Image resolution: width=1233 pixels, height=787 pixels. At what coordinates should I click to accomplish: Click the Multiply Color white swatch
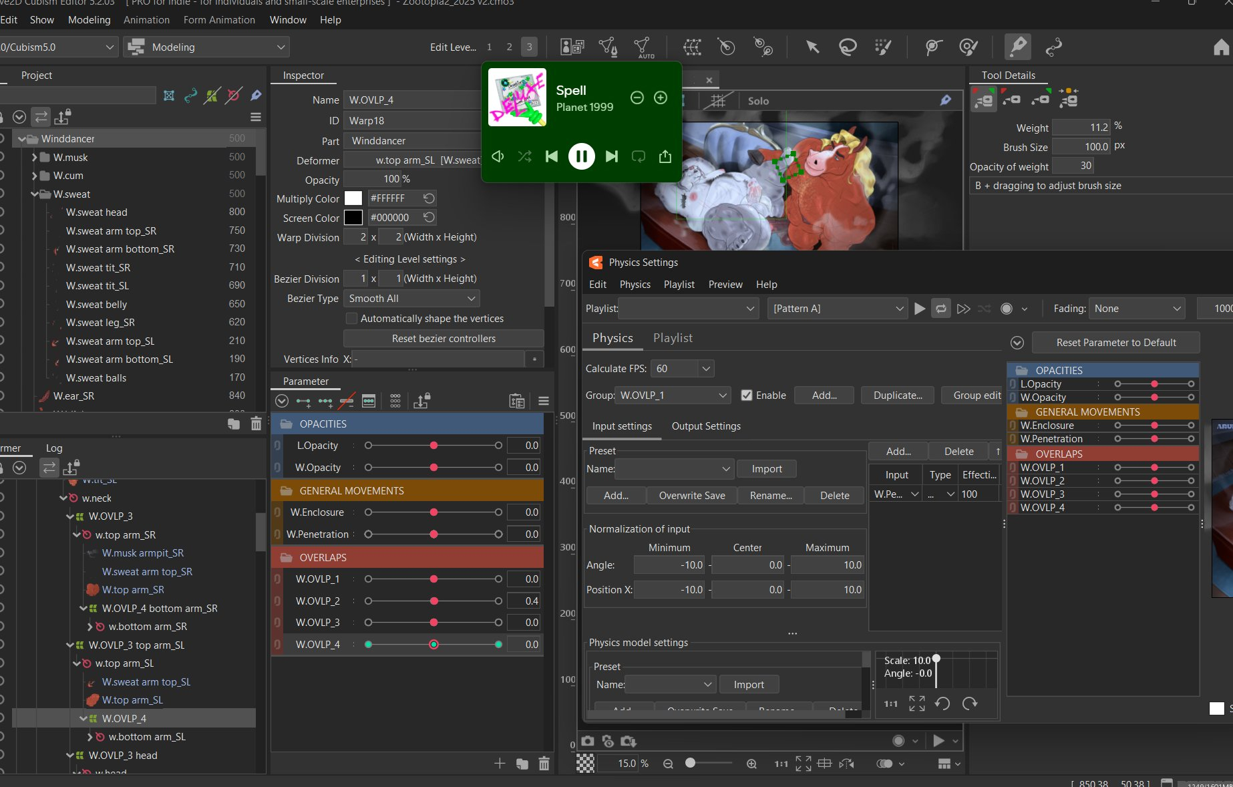click(353, 198)
